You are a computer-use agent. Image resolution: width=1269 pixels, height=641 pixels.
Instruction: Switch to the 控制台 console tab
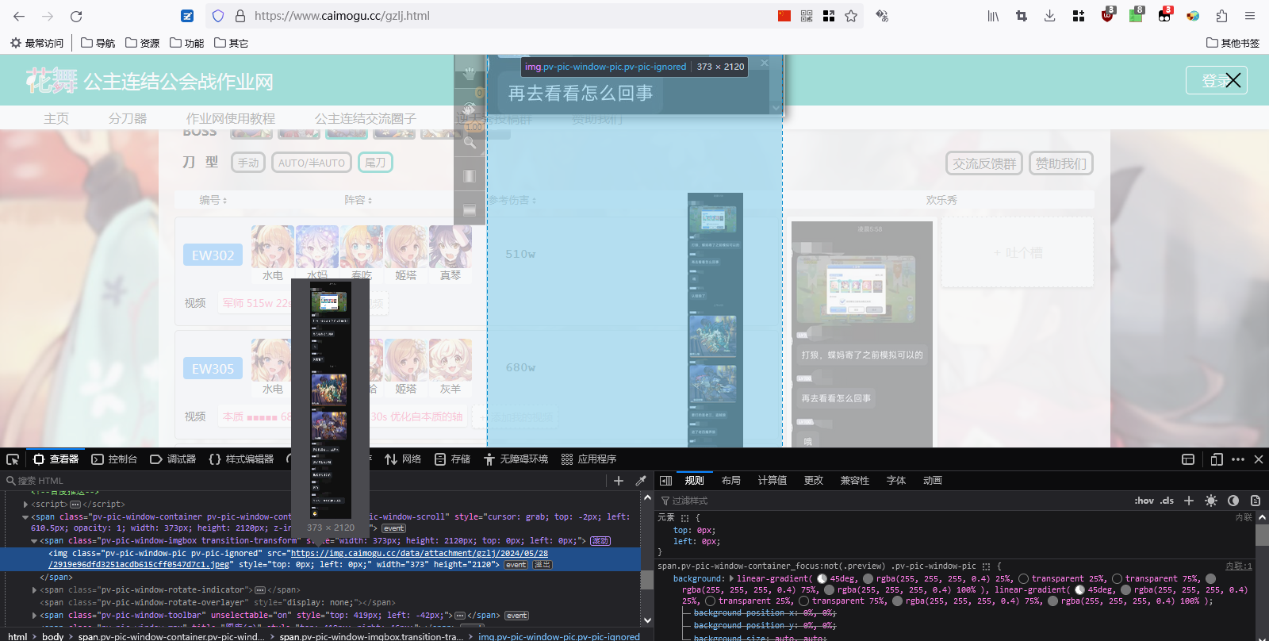click(x=114, y=459)
